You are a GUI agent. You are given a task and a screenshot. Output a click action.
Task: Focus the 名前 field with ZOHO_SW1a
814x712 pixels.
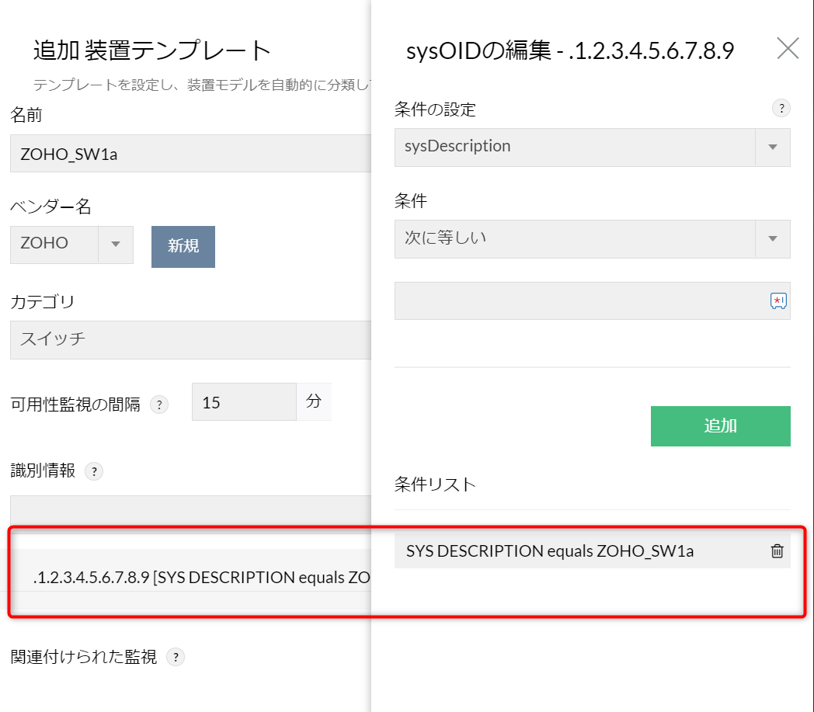[x=190, y=154]
